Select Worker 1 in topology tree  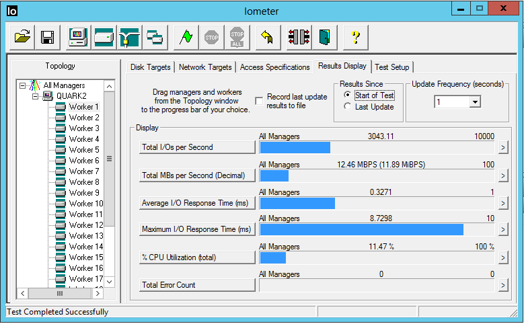click(83, 107)
